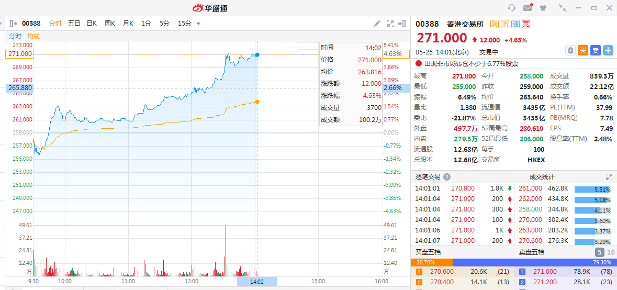The image size is (617, 290).
Task: Click the 沽 short-sell badge
Action: (x=505, y=24)
